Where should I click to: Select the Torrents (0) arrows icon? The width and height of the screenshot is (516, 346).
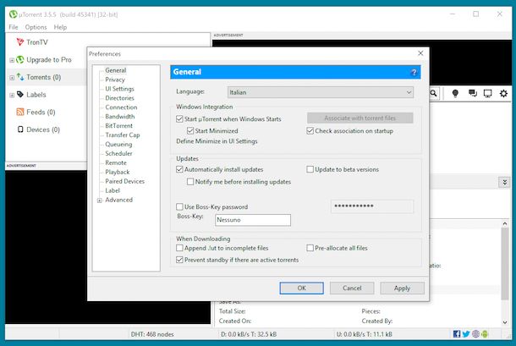tap(20, 77)
